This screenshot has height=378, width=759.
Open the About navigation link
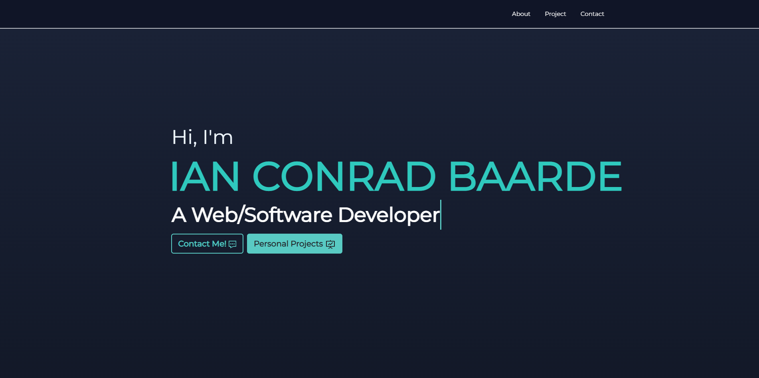(x=521, y=14)
